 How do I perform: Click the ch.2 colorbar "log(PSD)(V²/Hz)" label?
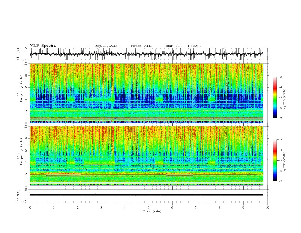coord(284,162)
